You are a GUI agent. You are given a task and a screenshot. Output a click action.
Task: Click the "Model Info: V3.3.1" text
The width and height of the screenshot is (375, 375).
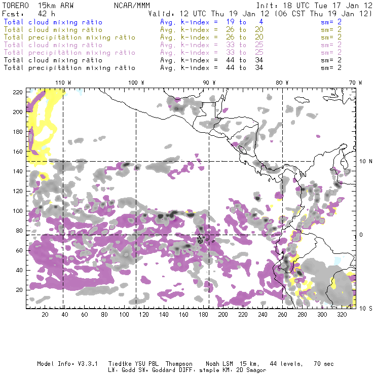point(67,364)
